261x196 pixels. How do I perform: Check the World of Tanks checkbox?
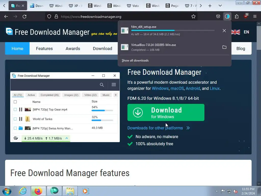pos(15,119)
